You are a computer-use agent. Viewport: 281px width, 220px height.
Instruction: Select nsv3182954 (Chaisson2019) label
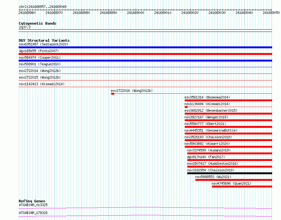click(211, 170)
